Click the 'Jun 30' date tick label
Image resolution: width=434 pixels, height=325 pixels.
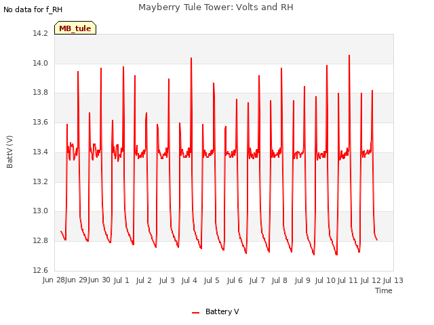99,280
